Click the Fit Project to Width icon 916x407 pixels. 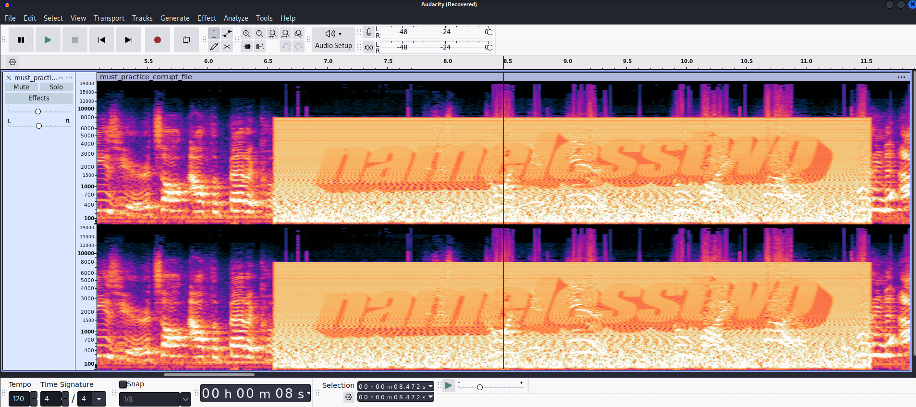point(286,33)
